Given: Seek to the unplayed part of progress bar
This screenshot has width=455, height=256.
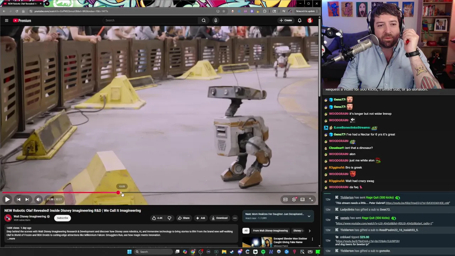Looking at the screenshot, I should click(x=219, y=193).
